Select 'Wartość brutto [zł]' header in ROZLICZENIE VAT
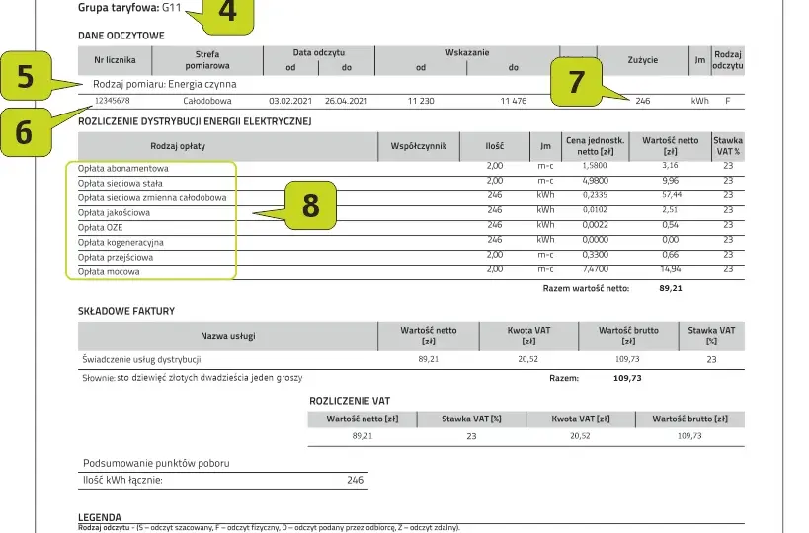The height and width of the screenshot is (533, 809). pyautogui.click(x=689, y=419)
